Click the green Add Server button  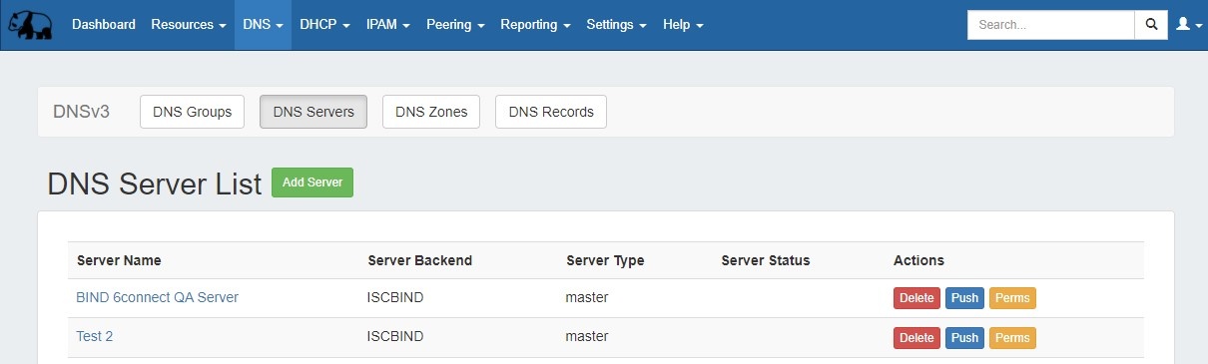[x=312, y=182]
